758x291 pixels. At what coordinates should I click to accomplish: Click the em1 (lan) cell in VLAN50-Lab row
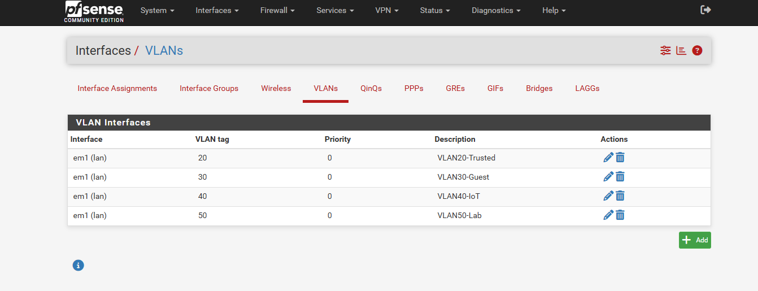click(x=90, y=215)
